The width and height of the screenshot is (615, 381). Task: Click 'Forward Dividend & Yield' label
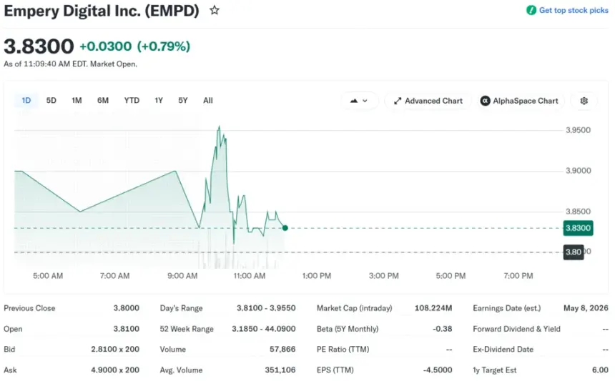[516, 329]
